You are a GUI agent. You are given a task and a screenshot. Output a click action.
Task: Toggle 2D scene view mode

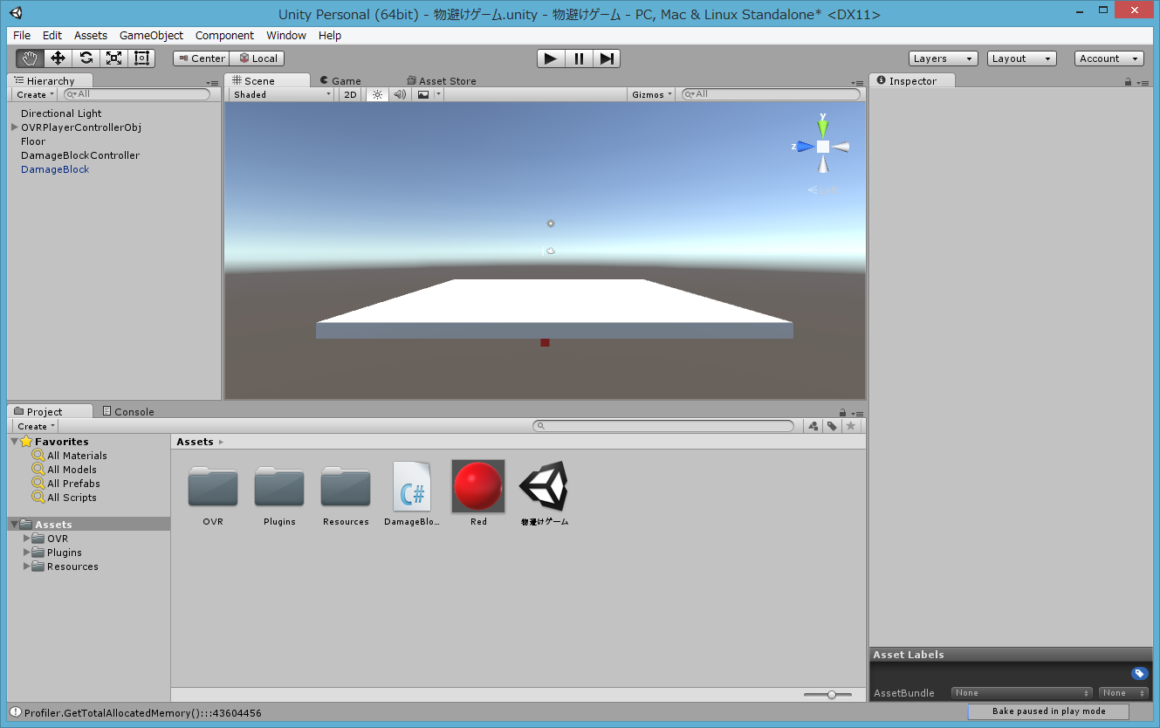click(350, 94)
